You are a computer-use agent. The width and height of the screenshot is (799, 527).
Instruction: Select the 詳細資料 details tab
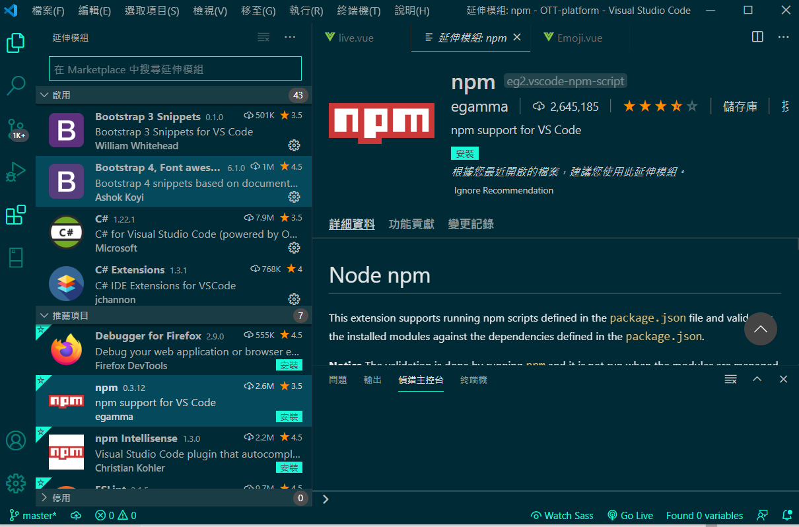coord(352,225)
